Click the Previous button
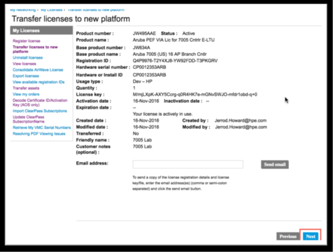This screenshot has height=252, width=333. click(288, 236)
